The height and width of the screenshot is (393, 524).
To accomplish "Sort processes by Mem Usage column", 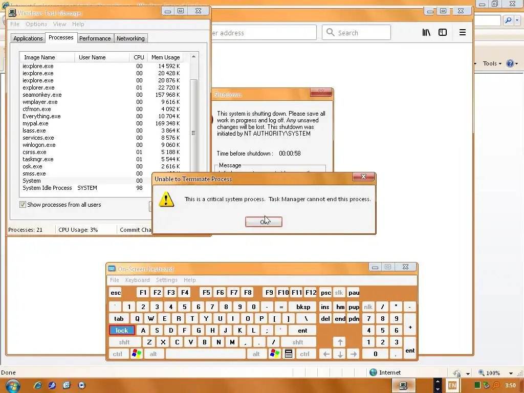I will pyautogui.click(x=166, y=57).
